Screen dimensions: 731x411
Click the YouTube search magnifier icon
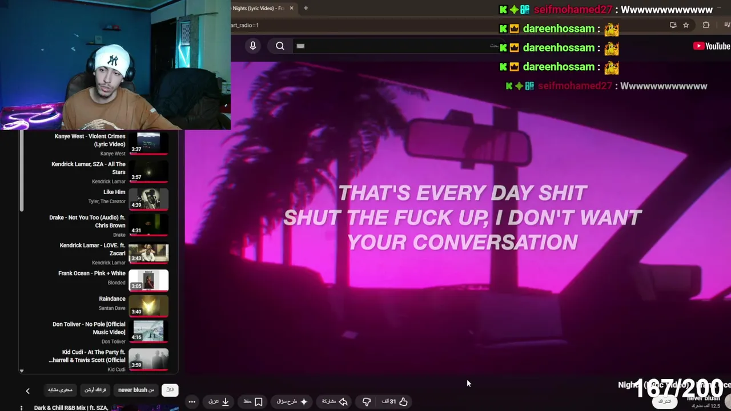click(x=280, y=46)
